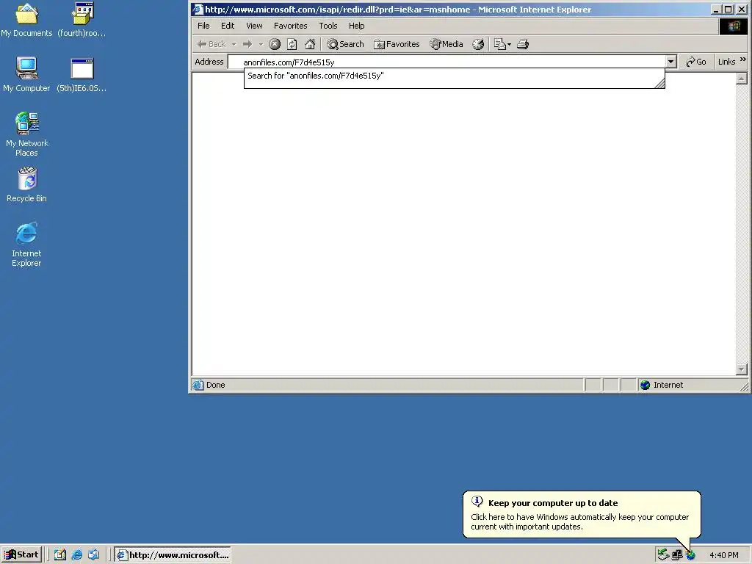Screen dimensions: 752x564
Task: Click the suggestion box resize grip
Action: pyautogui.click(x=660, y=84)
